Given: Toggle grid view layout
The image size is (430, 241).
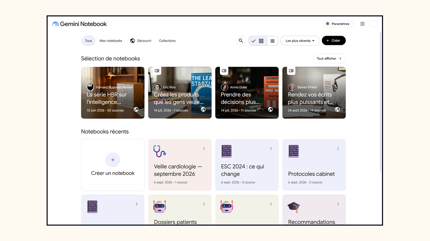Looking at the screenshot, I should coord(258,41).
